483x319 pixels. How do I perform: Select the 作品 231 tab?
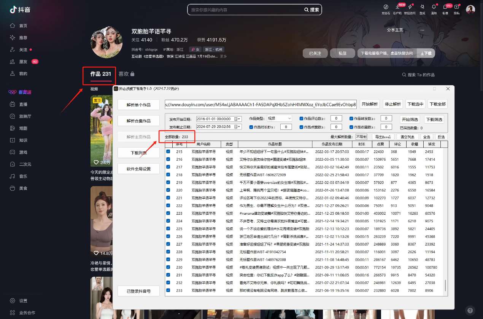tap(100, 74)
